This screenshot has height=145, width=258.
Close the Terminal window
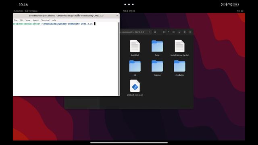(117, 16)
